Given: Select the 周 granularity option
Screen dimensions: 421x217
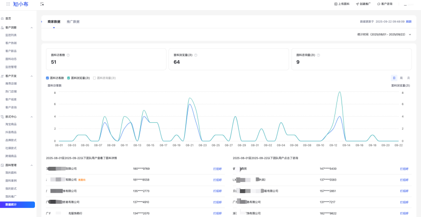Looking at the screenshot, I should (401, 78).
